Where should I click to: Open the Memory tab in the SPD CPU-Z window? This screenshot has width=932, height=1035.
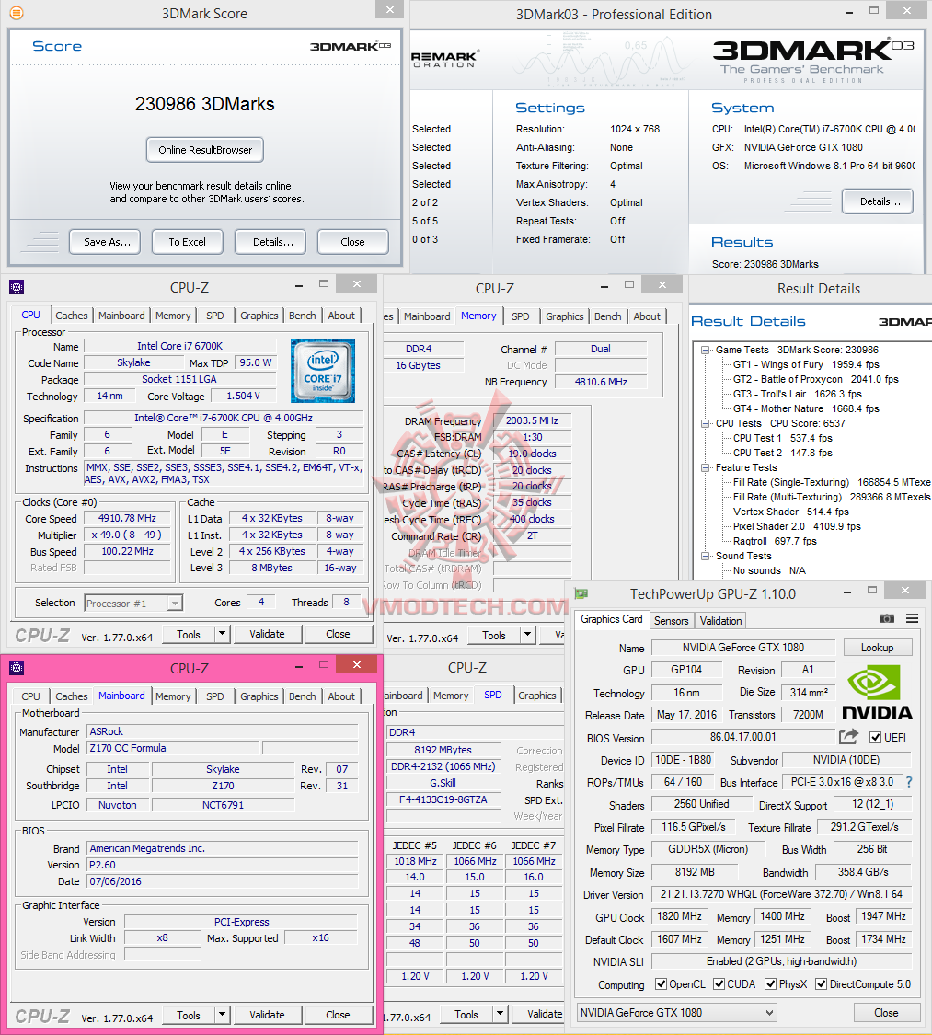pyautogui.click(x=451, y=696)
